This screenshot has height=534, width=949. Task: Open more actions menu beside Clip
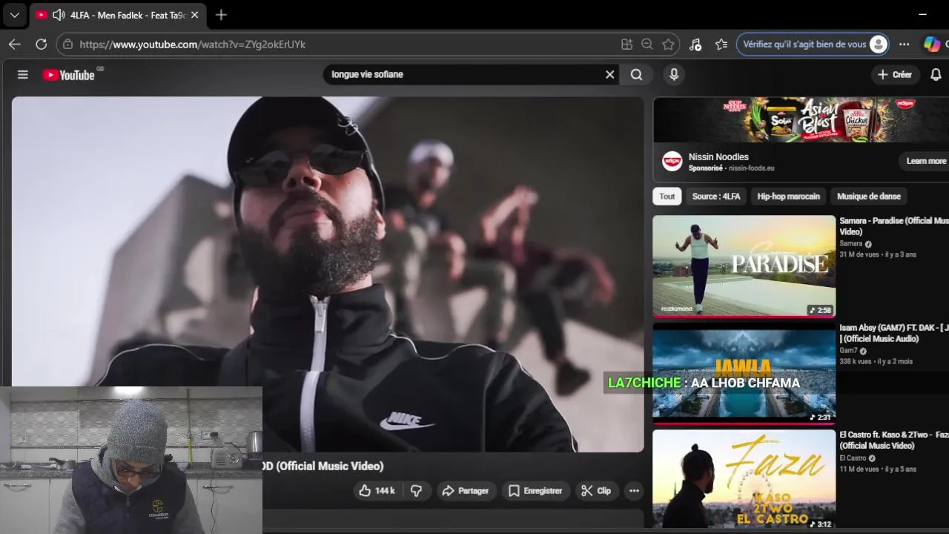(634, 490)
